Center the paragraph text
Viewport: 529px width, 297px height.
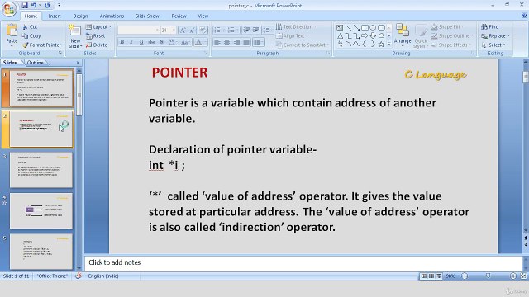[x=226, y=42]
